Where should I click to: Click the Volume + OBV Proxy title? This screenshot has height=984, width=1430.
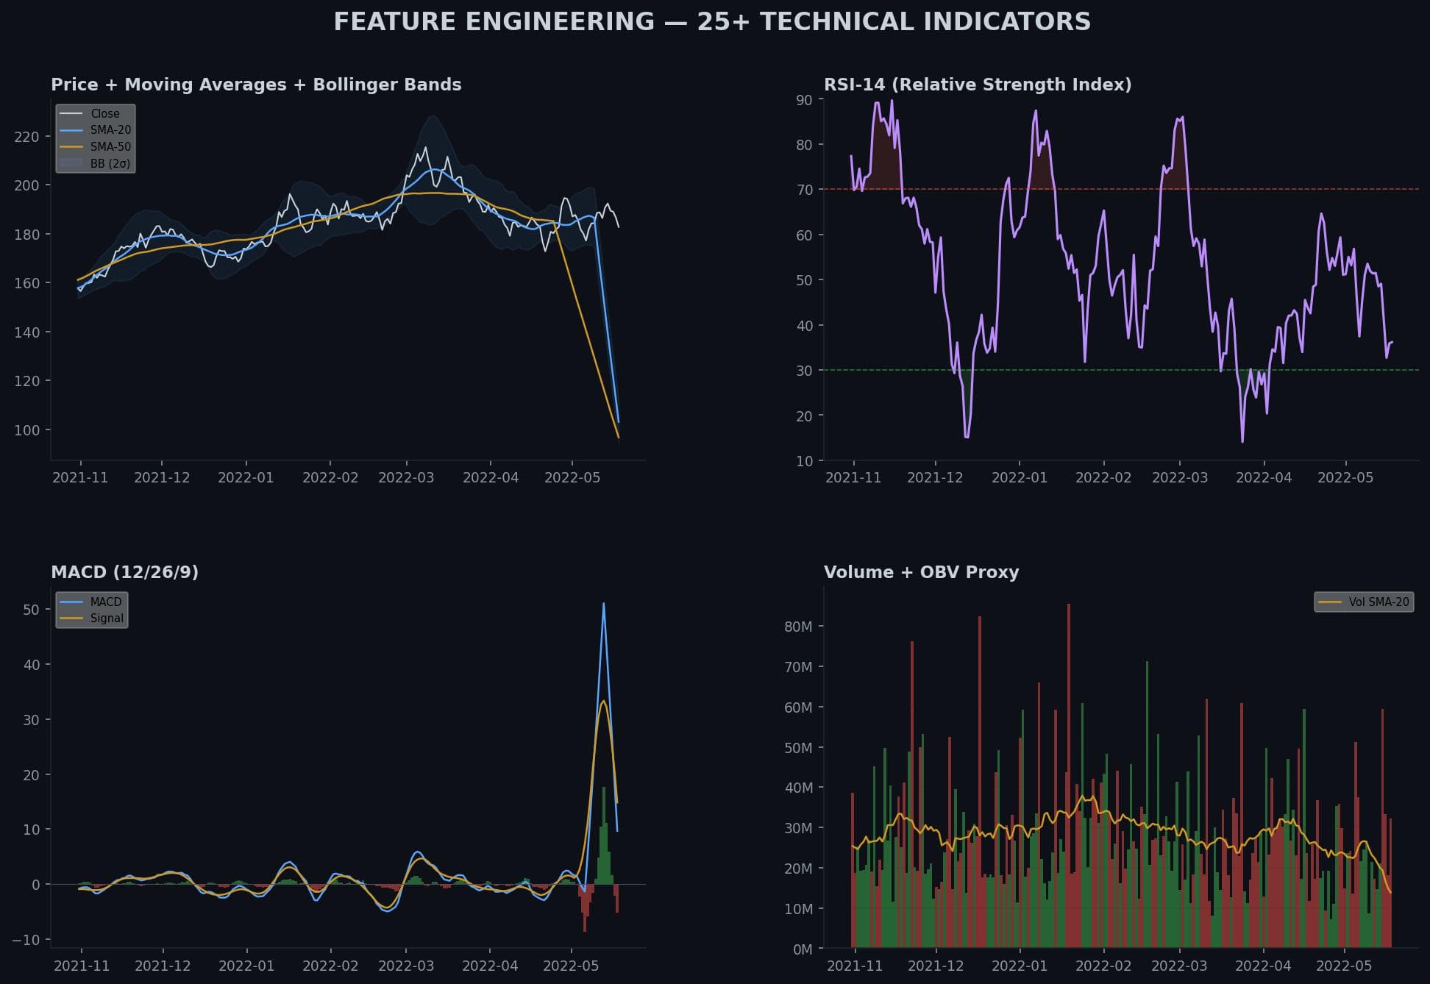pos(922,571)
